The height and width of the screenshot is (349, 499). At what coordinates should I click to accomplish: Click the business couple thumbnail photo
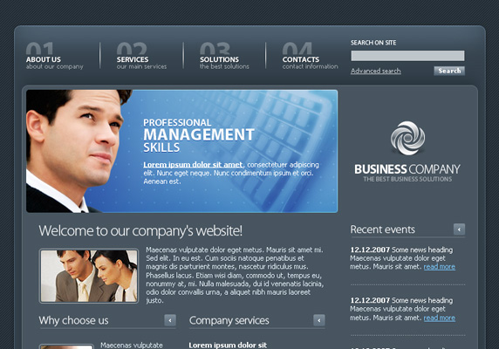89,276
